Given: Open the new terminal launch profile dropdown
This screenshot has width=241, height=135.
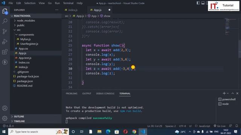Looking at the screenshot, I should pyautogui.click(x=228, y=93).
